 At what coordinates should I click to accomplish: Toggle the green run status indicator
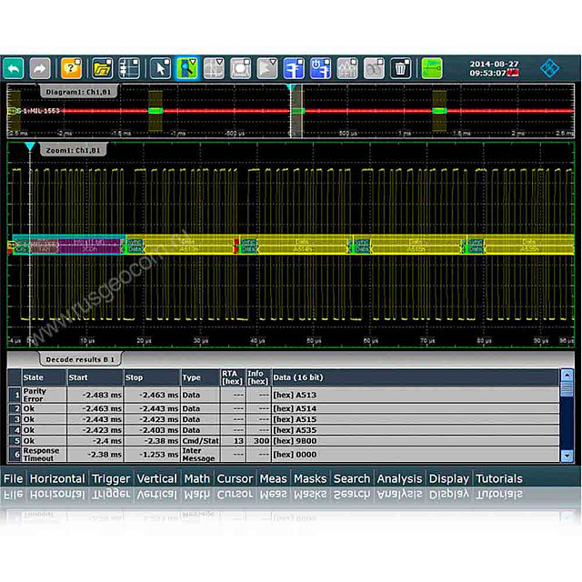432,68
